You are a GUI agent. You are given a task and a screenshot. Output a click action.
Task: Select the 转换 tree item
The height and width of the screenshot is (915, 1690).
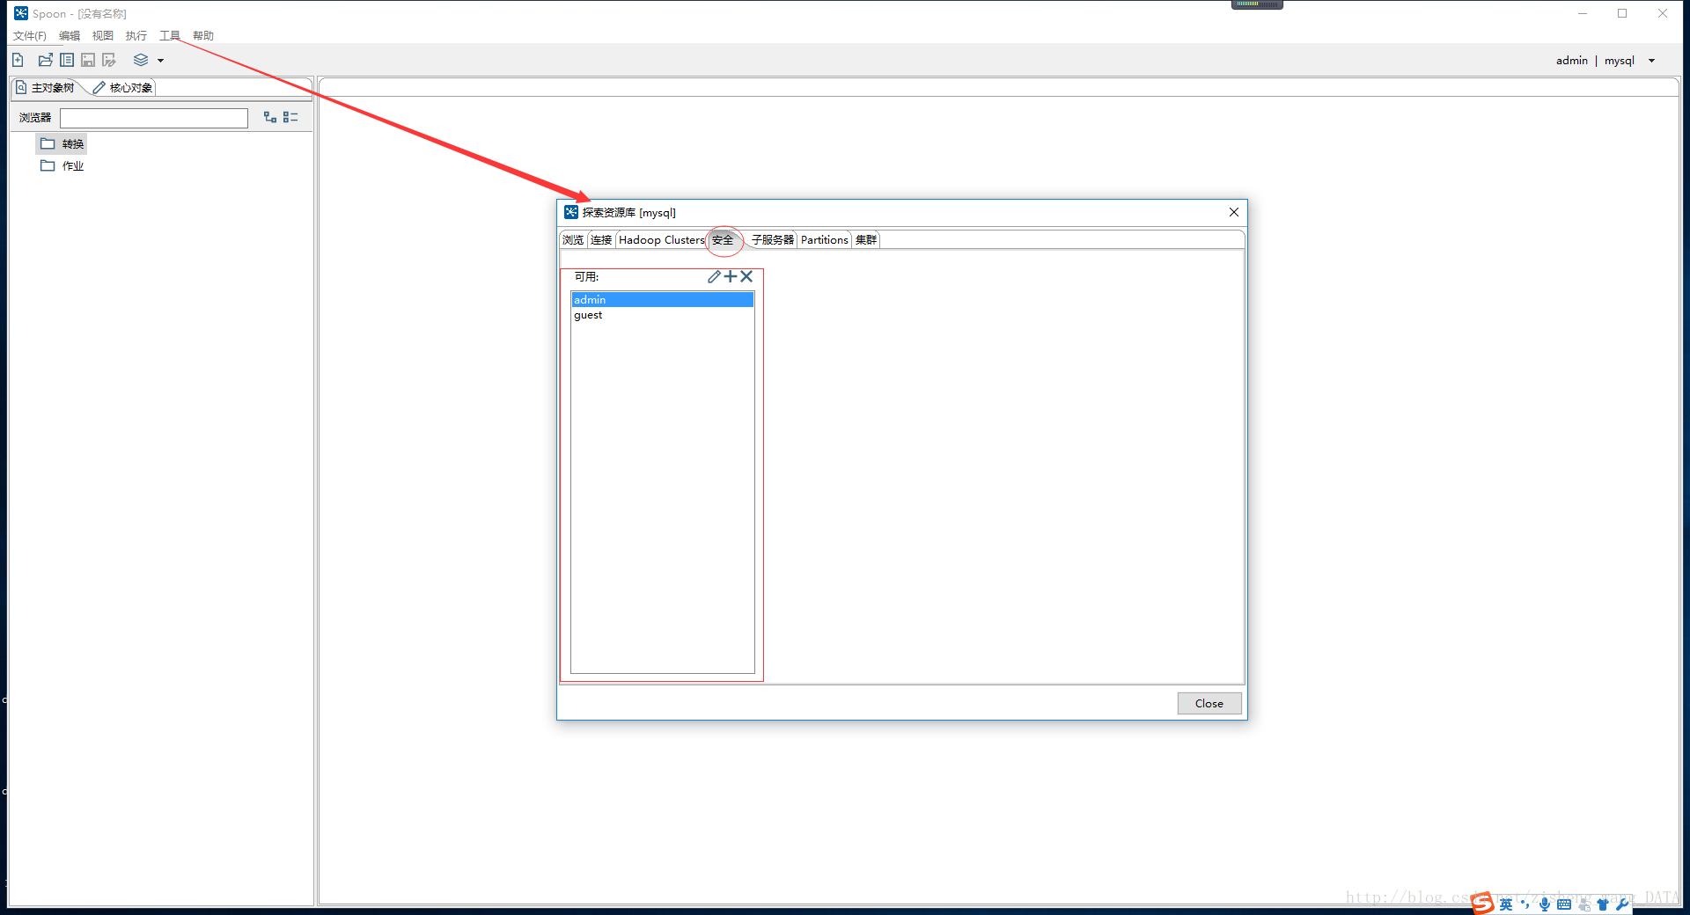[x=62, y=143]
